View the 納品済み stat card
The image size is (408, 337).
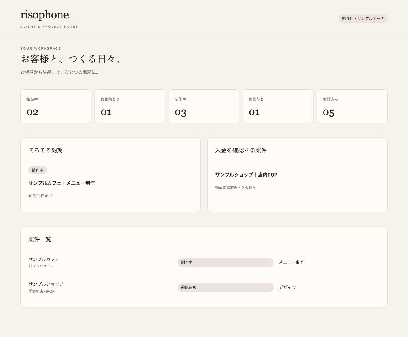352,106
